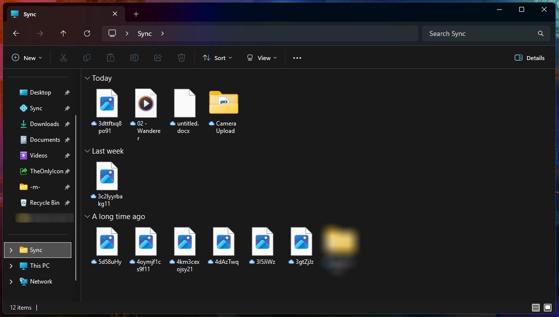The height and width of the screenshot is (317, 559).
Task: Open the -m- pinned folder
Action: pos(34,187)
